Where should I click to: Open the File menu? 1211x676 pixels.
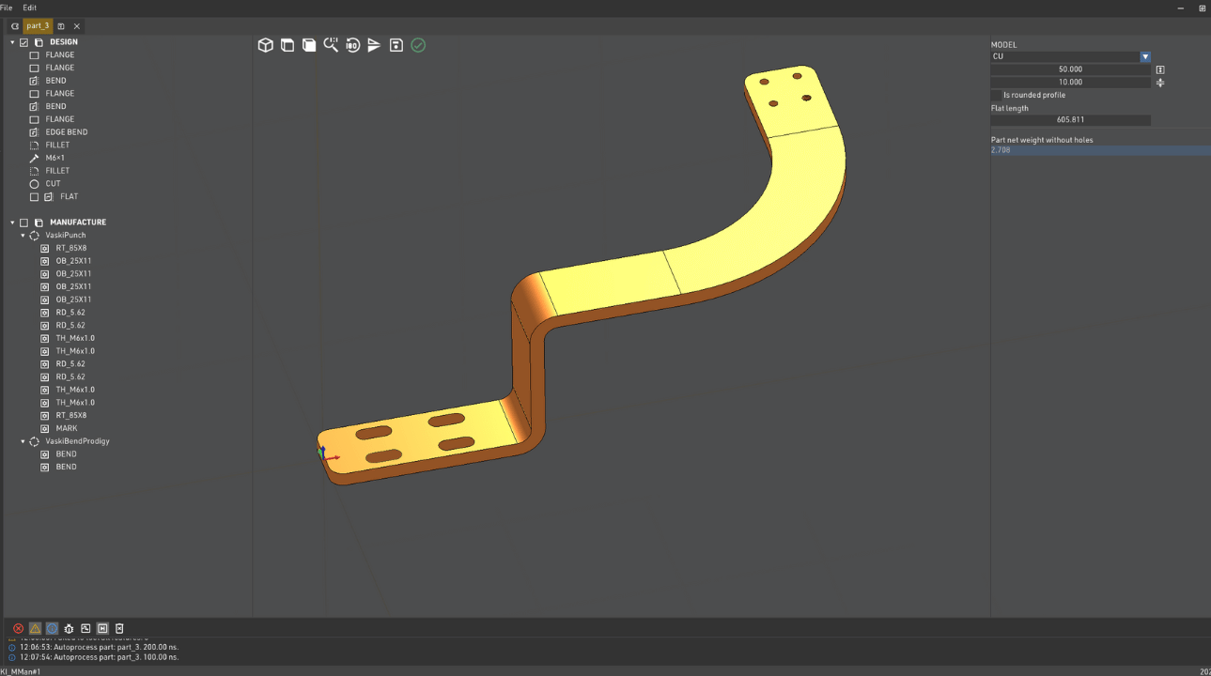(x=6, y=8)
